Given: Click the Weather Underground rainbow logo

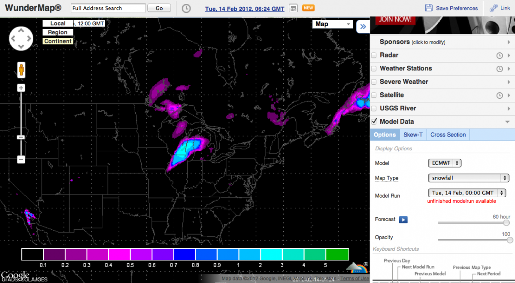Looking at the screenshot, I should 357,267.
